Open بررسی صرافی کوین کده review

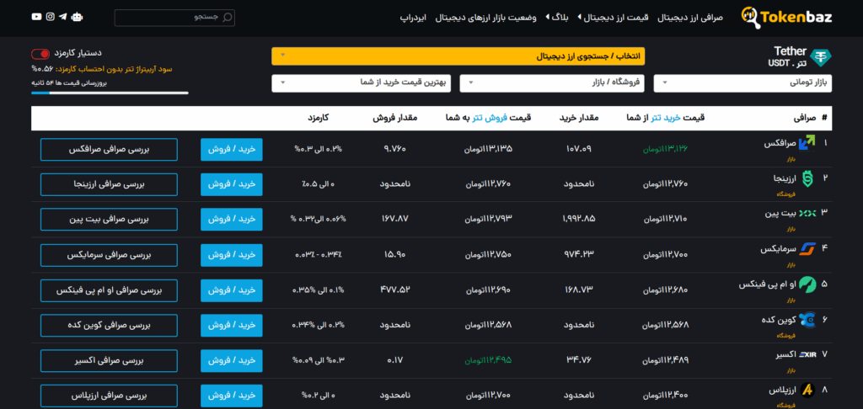pos(109,326)
